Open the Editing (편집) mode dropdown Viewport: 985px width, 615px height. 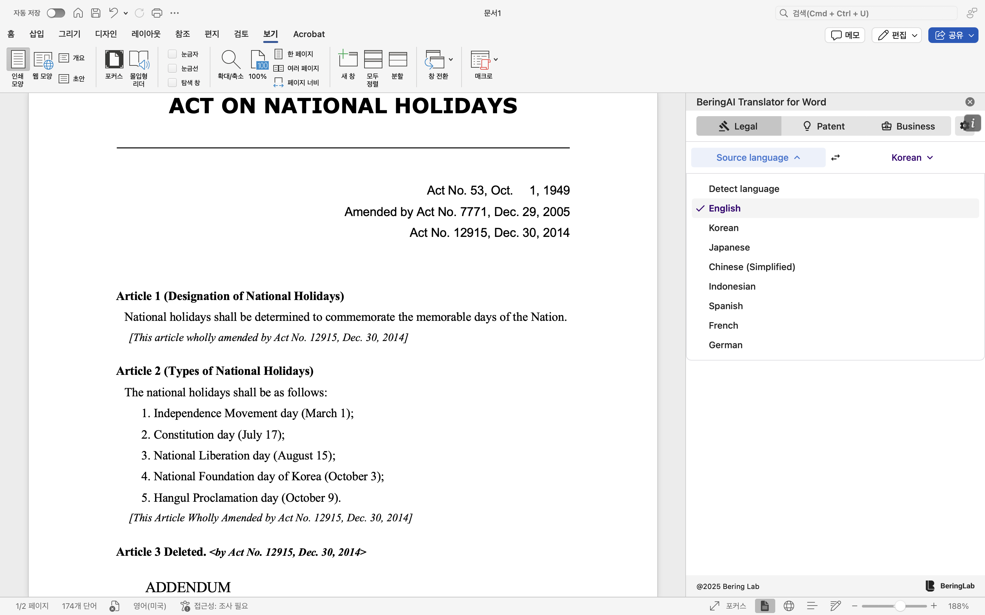[897, 35]
